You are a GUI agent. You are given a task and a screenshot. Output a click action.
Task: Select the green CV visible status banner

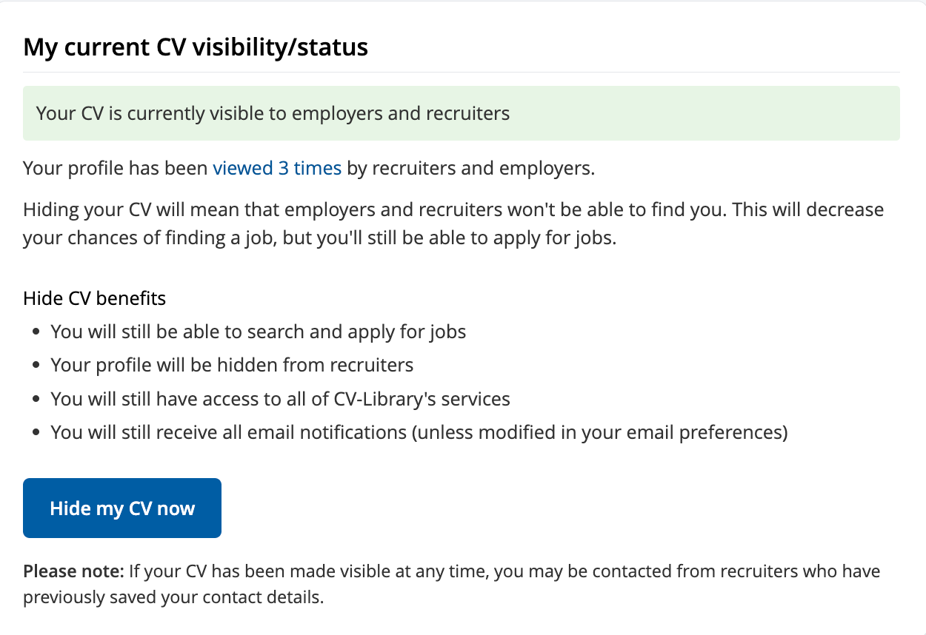(461, 113)
